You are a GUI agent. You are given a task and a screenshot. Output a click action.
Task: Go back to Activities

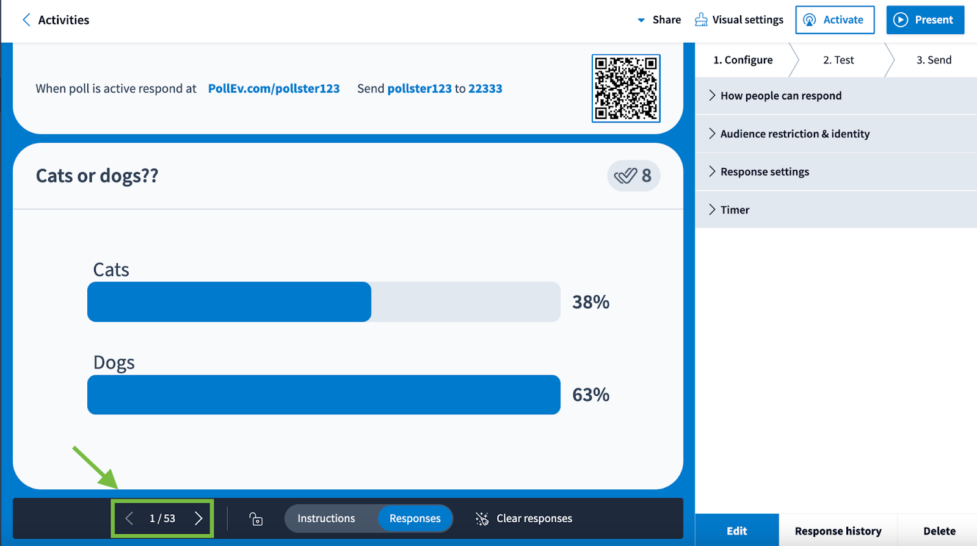click(56, 20)
